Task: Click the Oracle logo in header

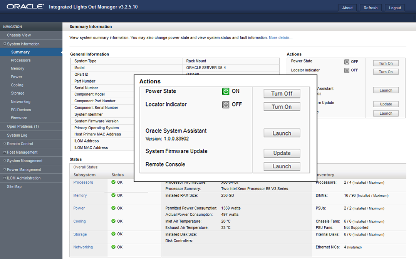Action: coord(25,7)
